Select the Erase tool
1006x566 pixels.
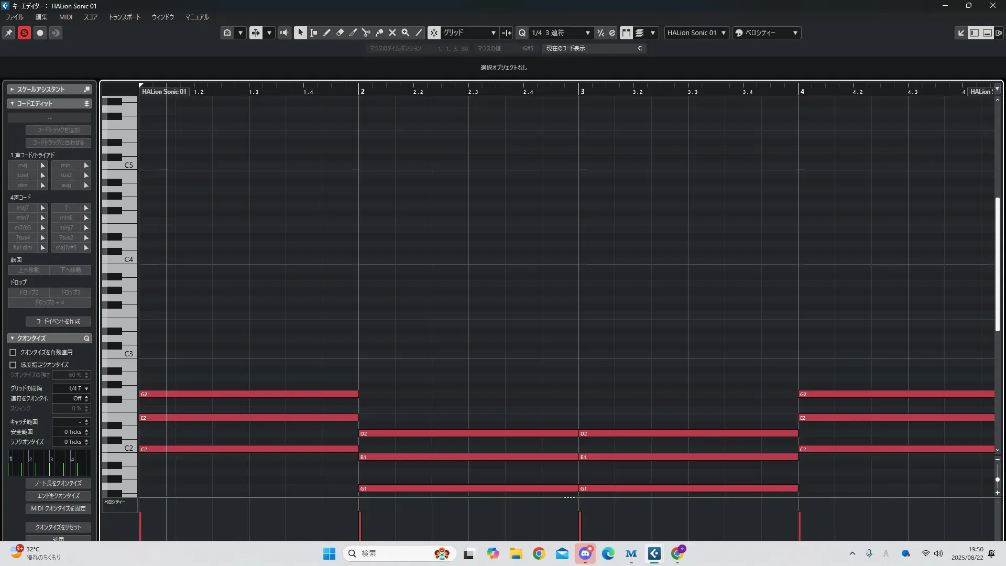340,32
